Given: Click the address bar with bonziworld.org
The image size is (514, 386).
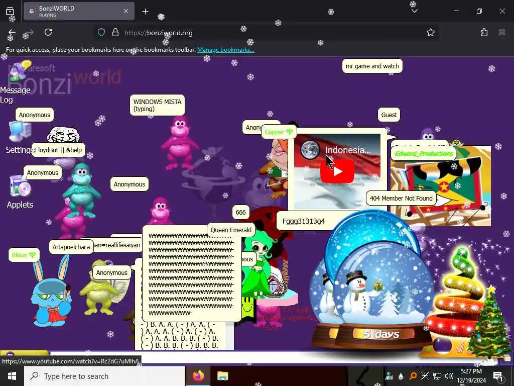Looking at the screenshot, I should 266,33.
